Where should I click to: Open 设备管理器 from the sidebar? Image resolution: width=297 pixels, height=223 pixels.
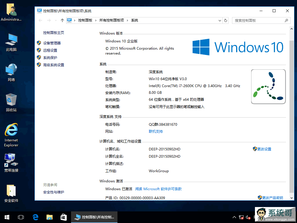(x=52, y=43)
